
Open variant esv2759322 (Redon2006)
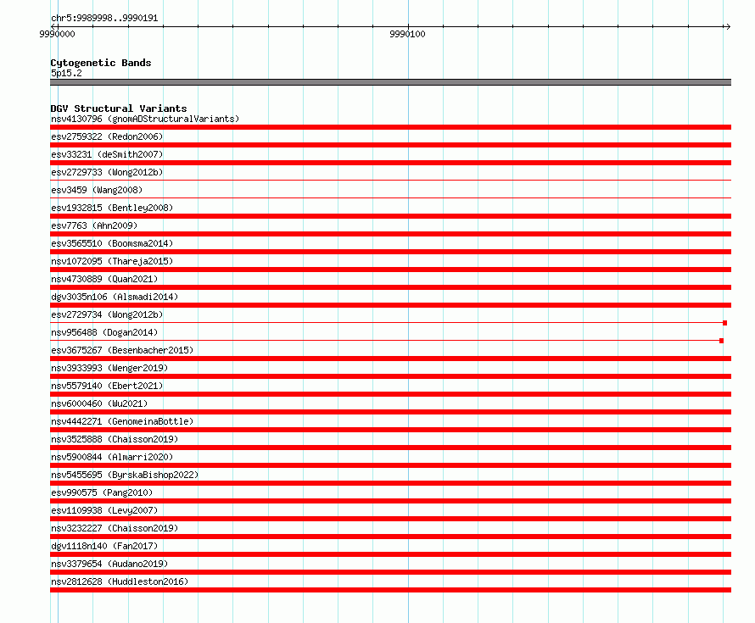click(x=107, y=136)
